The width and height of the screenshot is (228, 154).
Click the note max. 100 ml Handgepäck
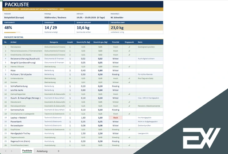[148, 98]
